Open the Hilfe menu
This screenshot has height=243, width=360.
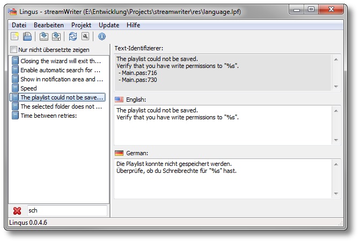tap(133, 25)
